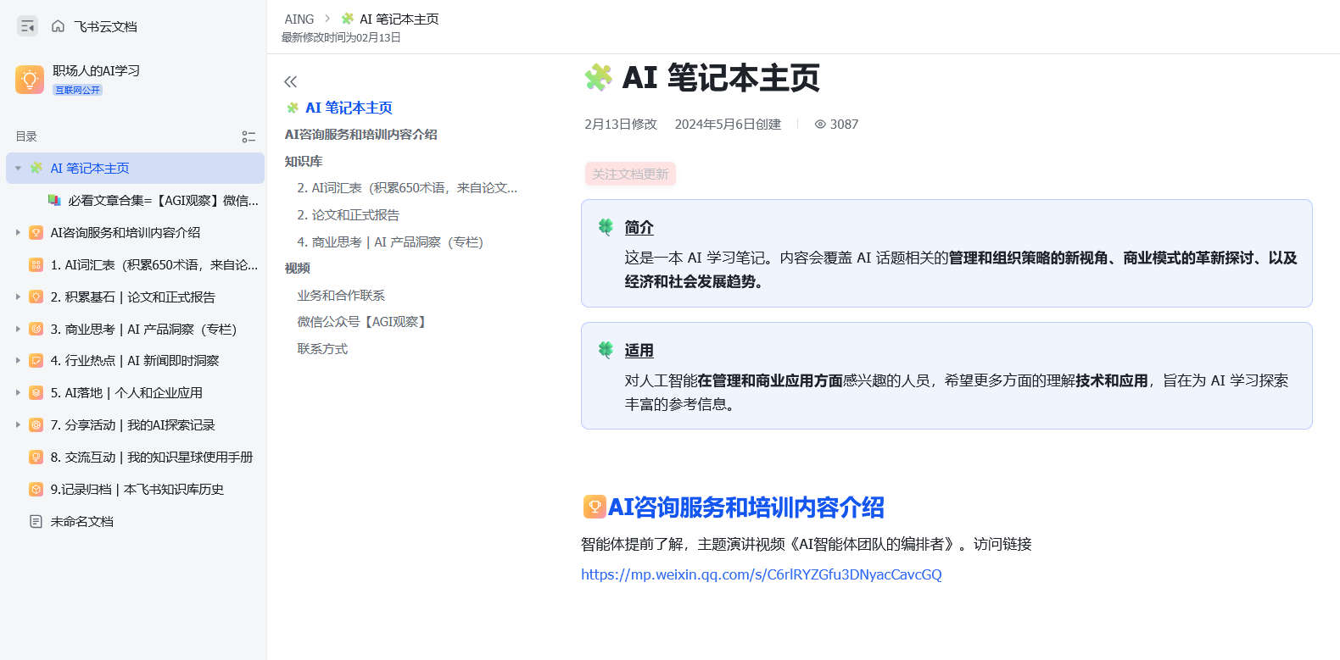Screen dimensions: 1340x660
Task: Click the puzzle icon in the breadcrumb
Action: [348, 19]
